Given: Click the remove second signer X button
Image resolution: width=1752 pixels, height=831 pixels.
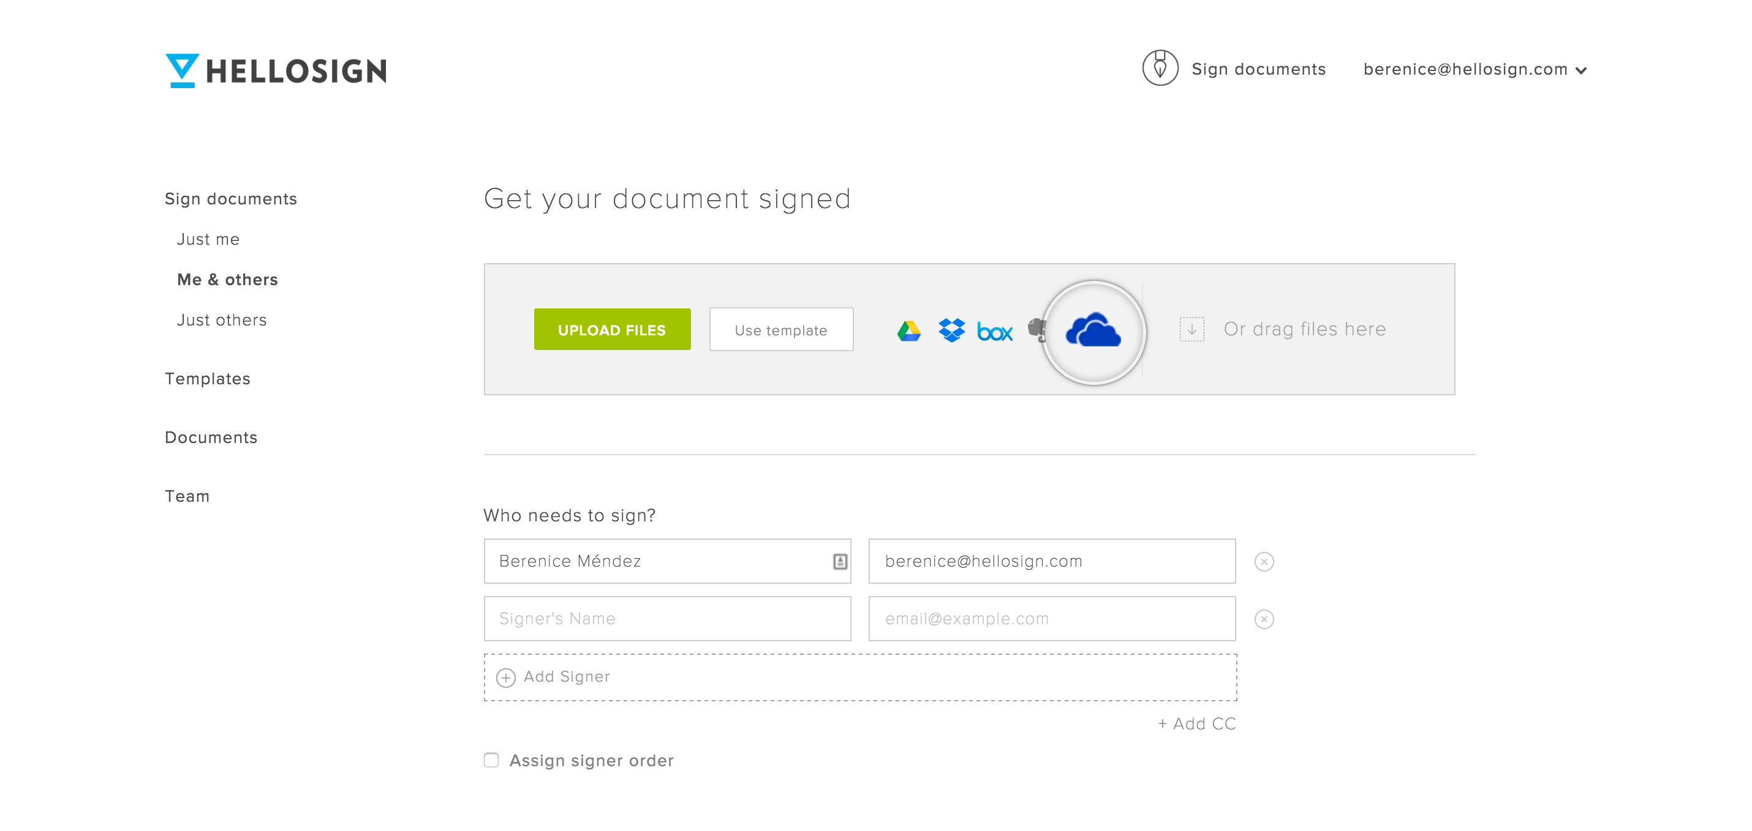Looking at the screenshot, I should point(1264,619).
